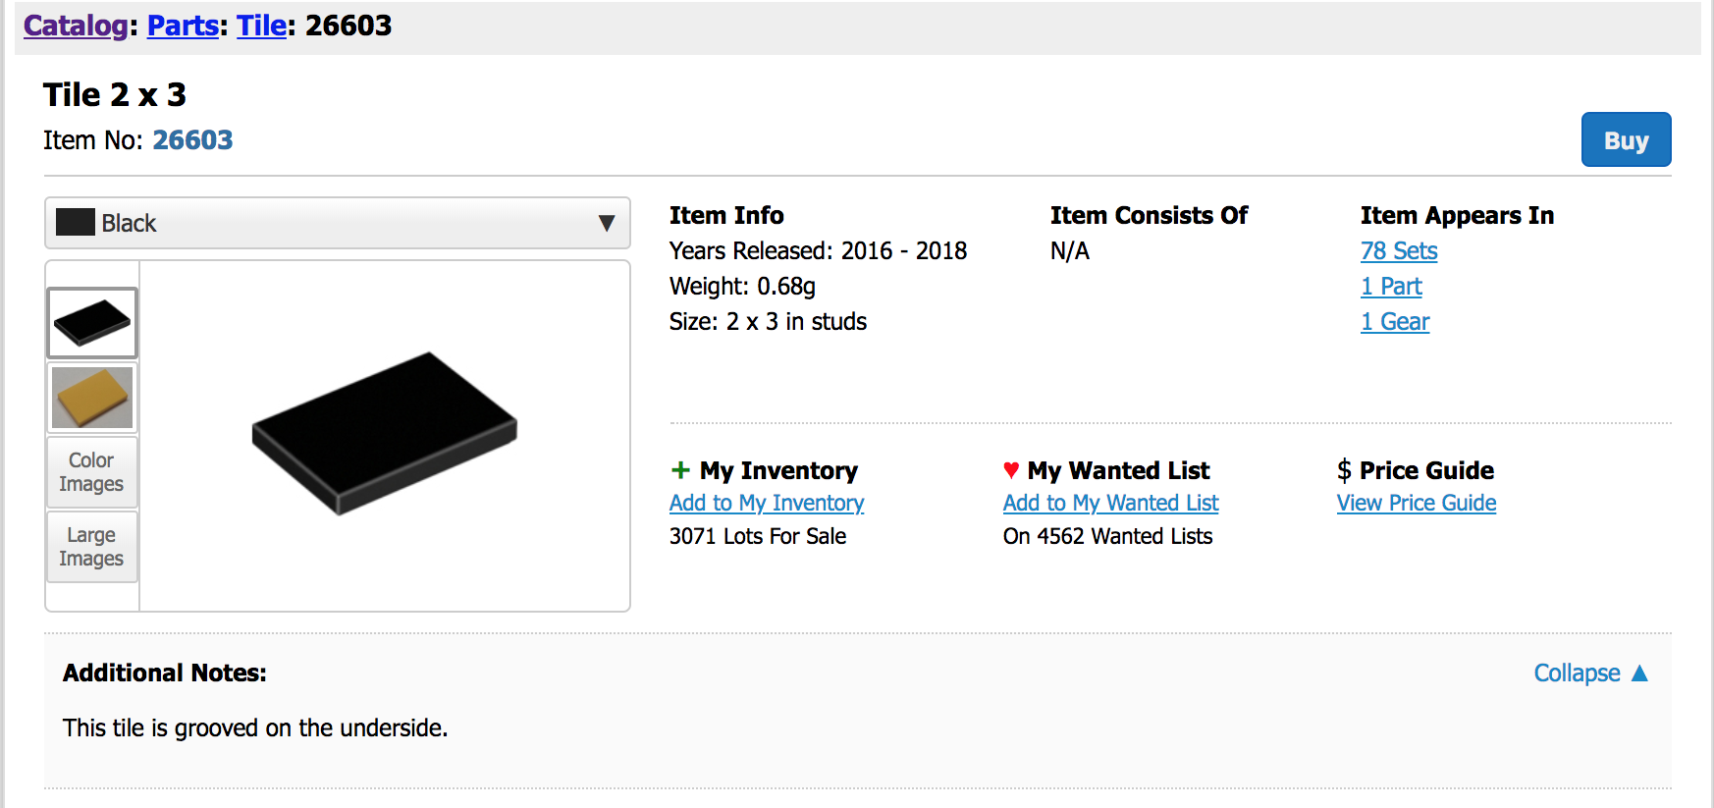Click Add to My Inventory link

coord(767,503)
